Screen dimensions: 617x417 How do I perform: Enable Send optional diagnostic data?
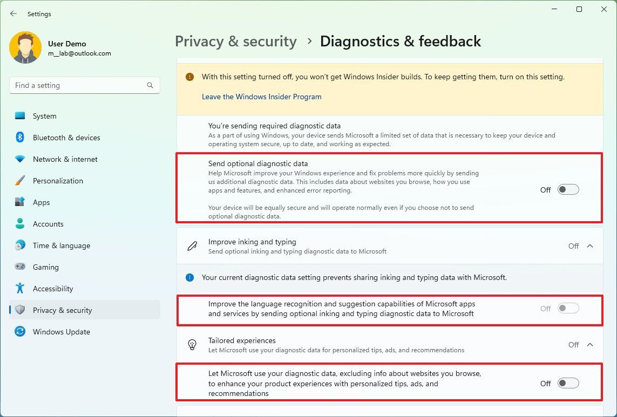(x=567, y=189)
